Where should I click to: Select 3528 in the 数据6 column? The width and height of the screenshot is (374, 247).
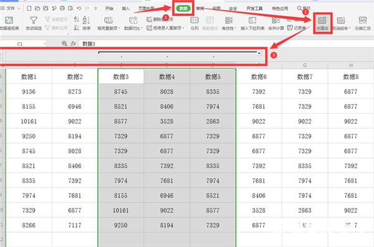click(259, 210)
